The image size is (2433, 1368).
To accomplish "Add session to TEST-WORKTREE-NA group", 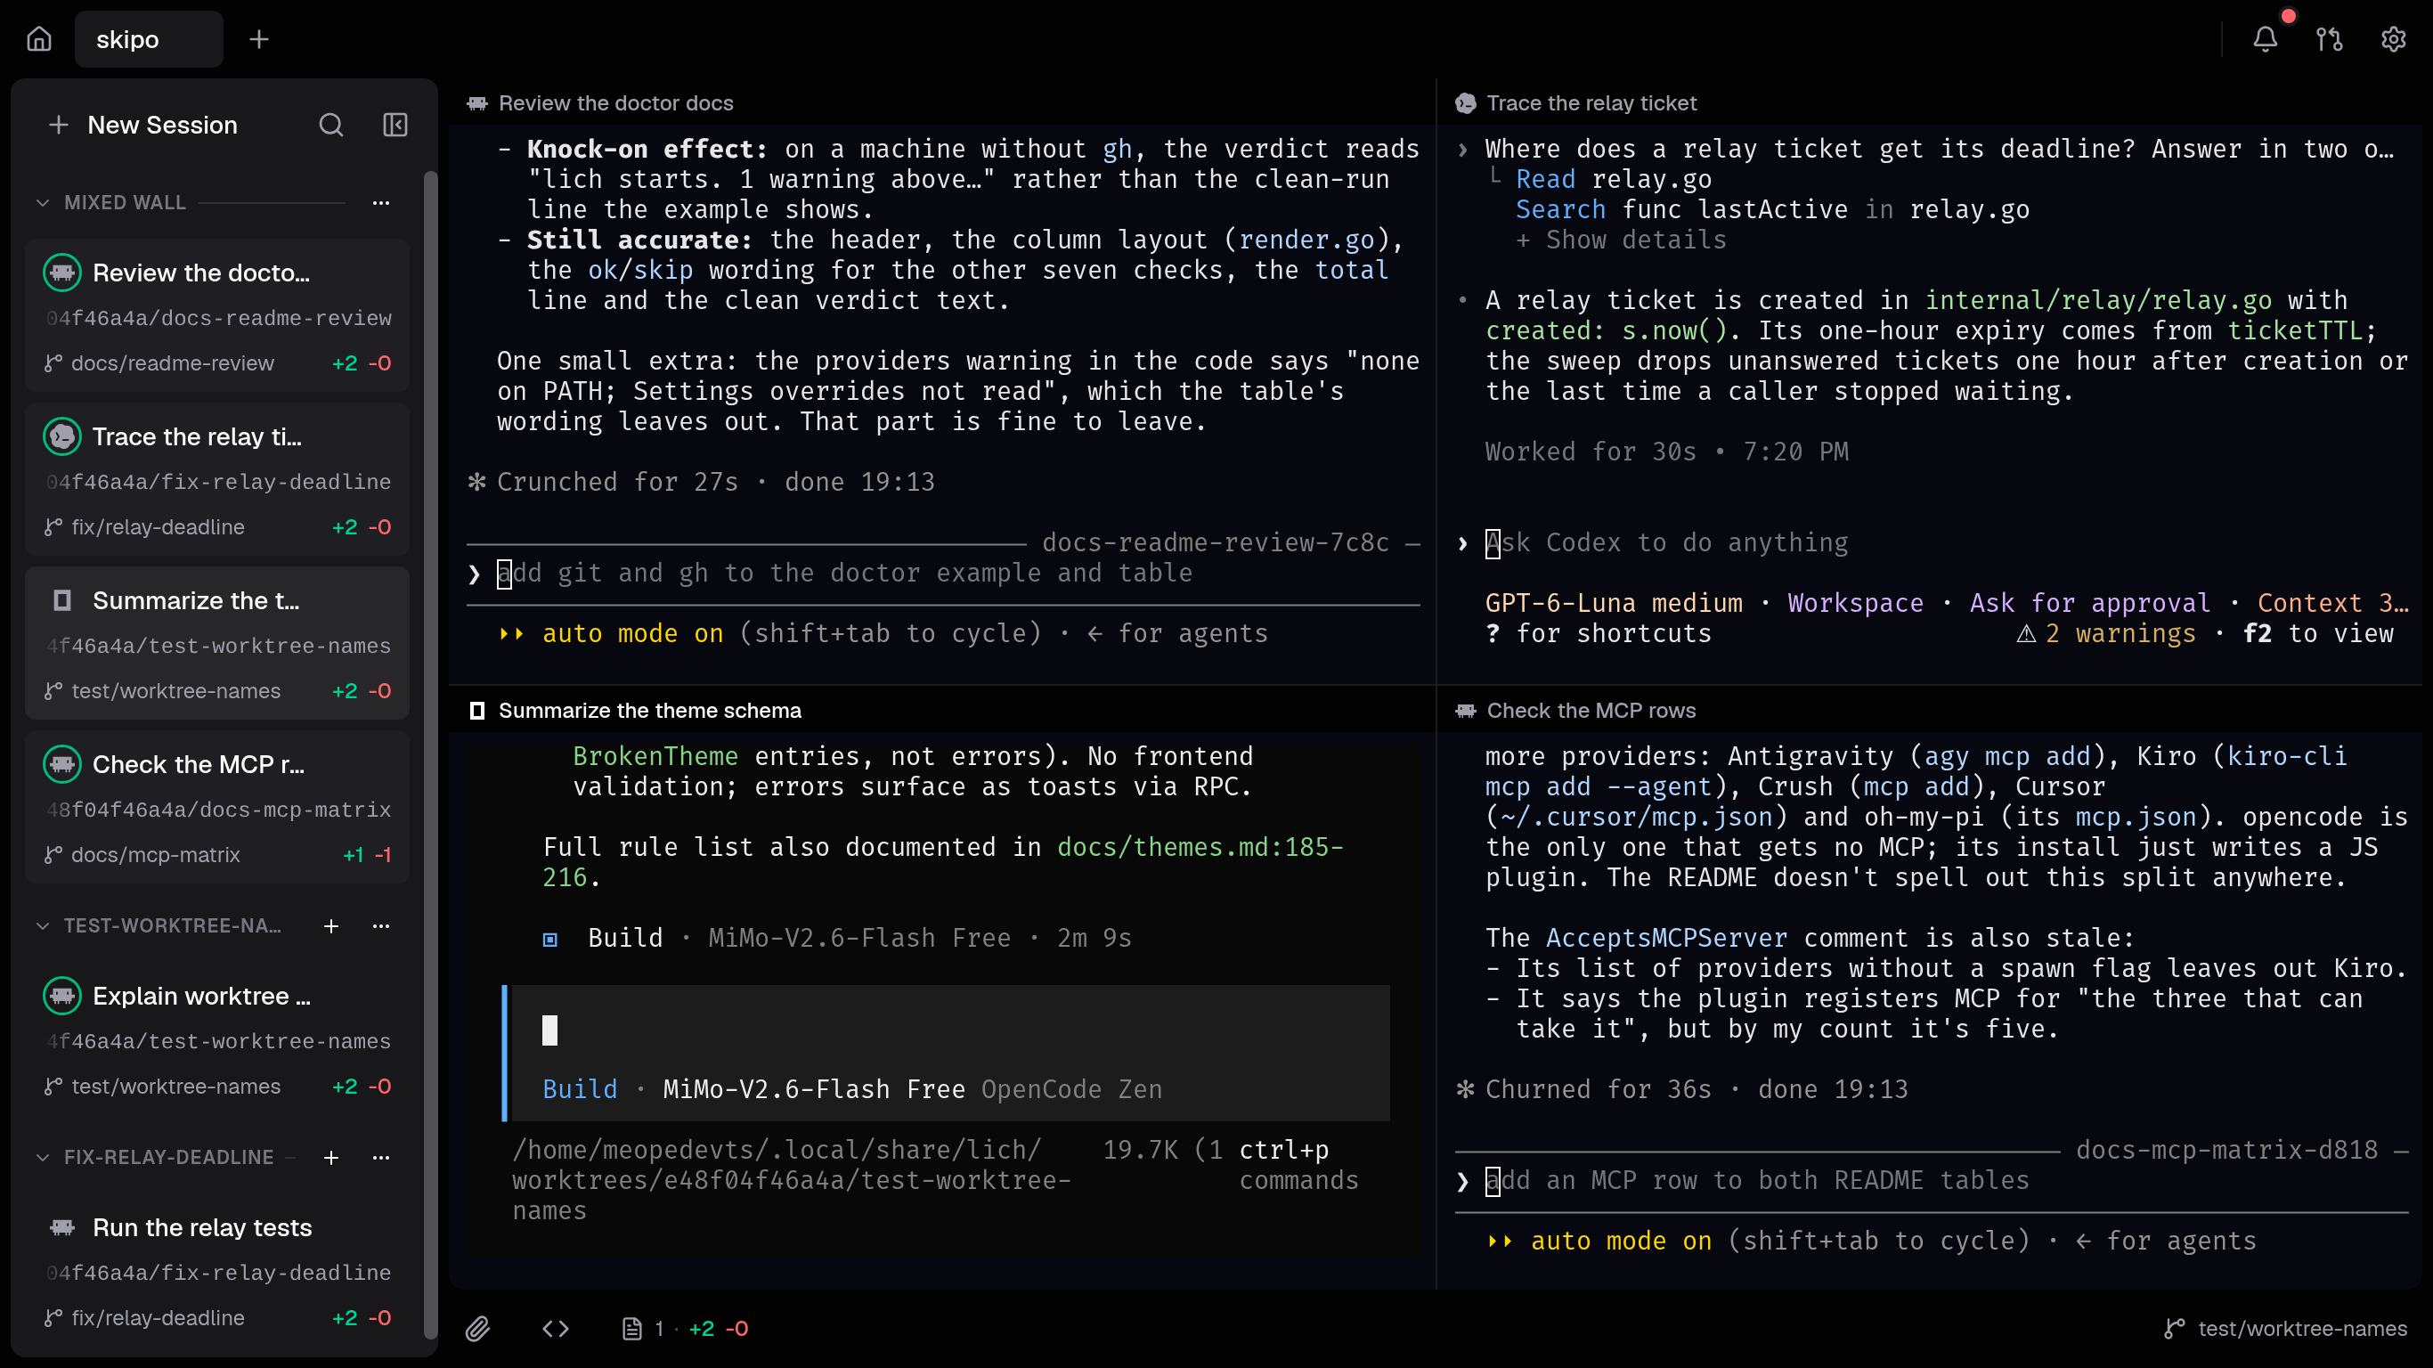I will 330,926.
